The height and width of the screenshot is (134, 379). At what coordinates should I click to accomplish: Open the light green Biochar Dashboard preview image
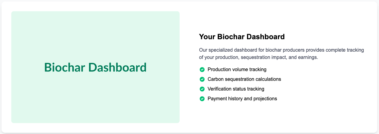click(x=95, y=67)
